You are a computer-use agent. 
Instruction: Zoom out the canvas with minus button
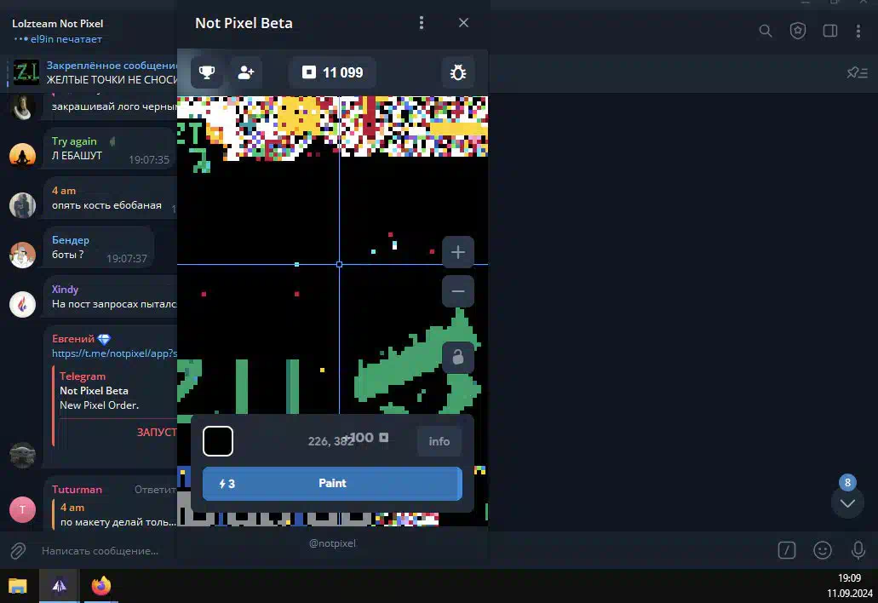click(x=458, y=291)
